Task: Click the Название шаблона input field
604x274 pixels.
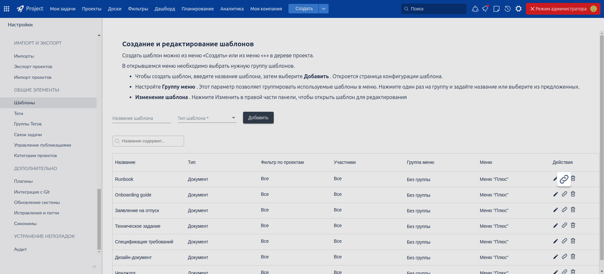Action: click(x=141, y=118)
